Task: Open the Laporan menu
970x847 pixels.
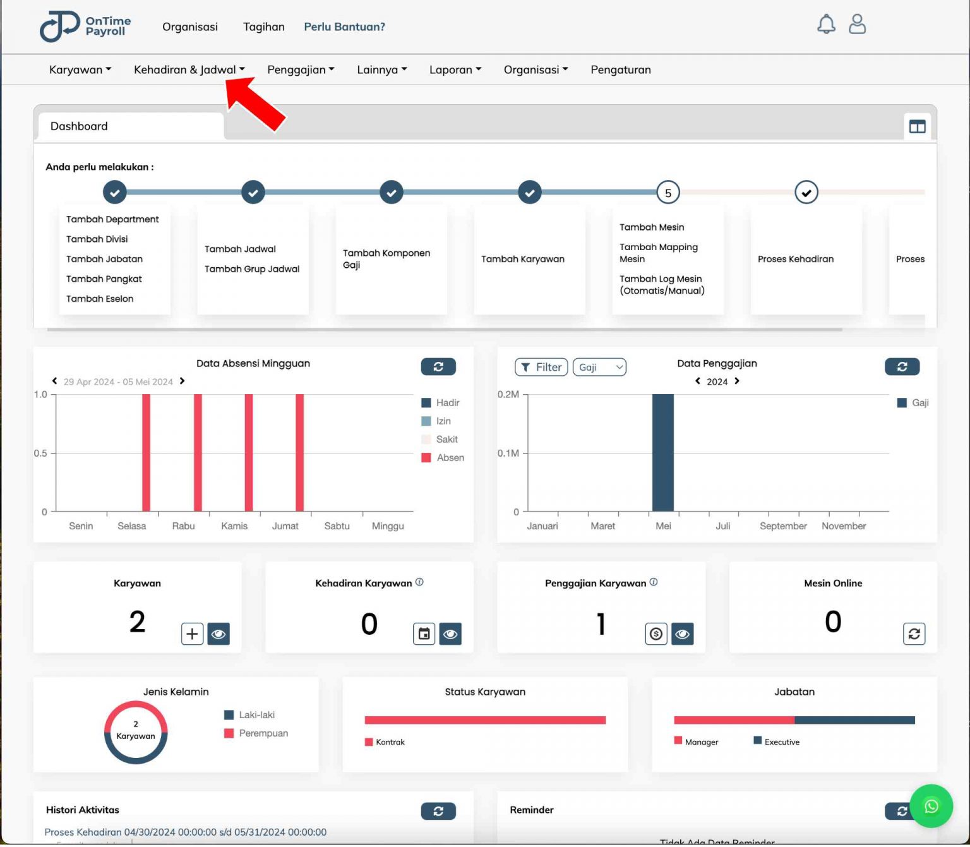Action: click(454, 69)
